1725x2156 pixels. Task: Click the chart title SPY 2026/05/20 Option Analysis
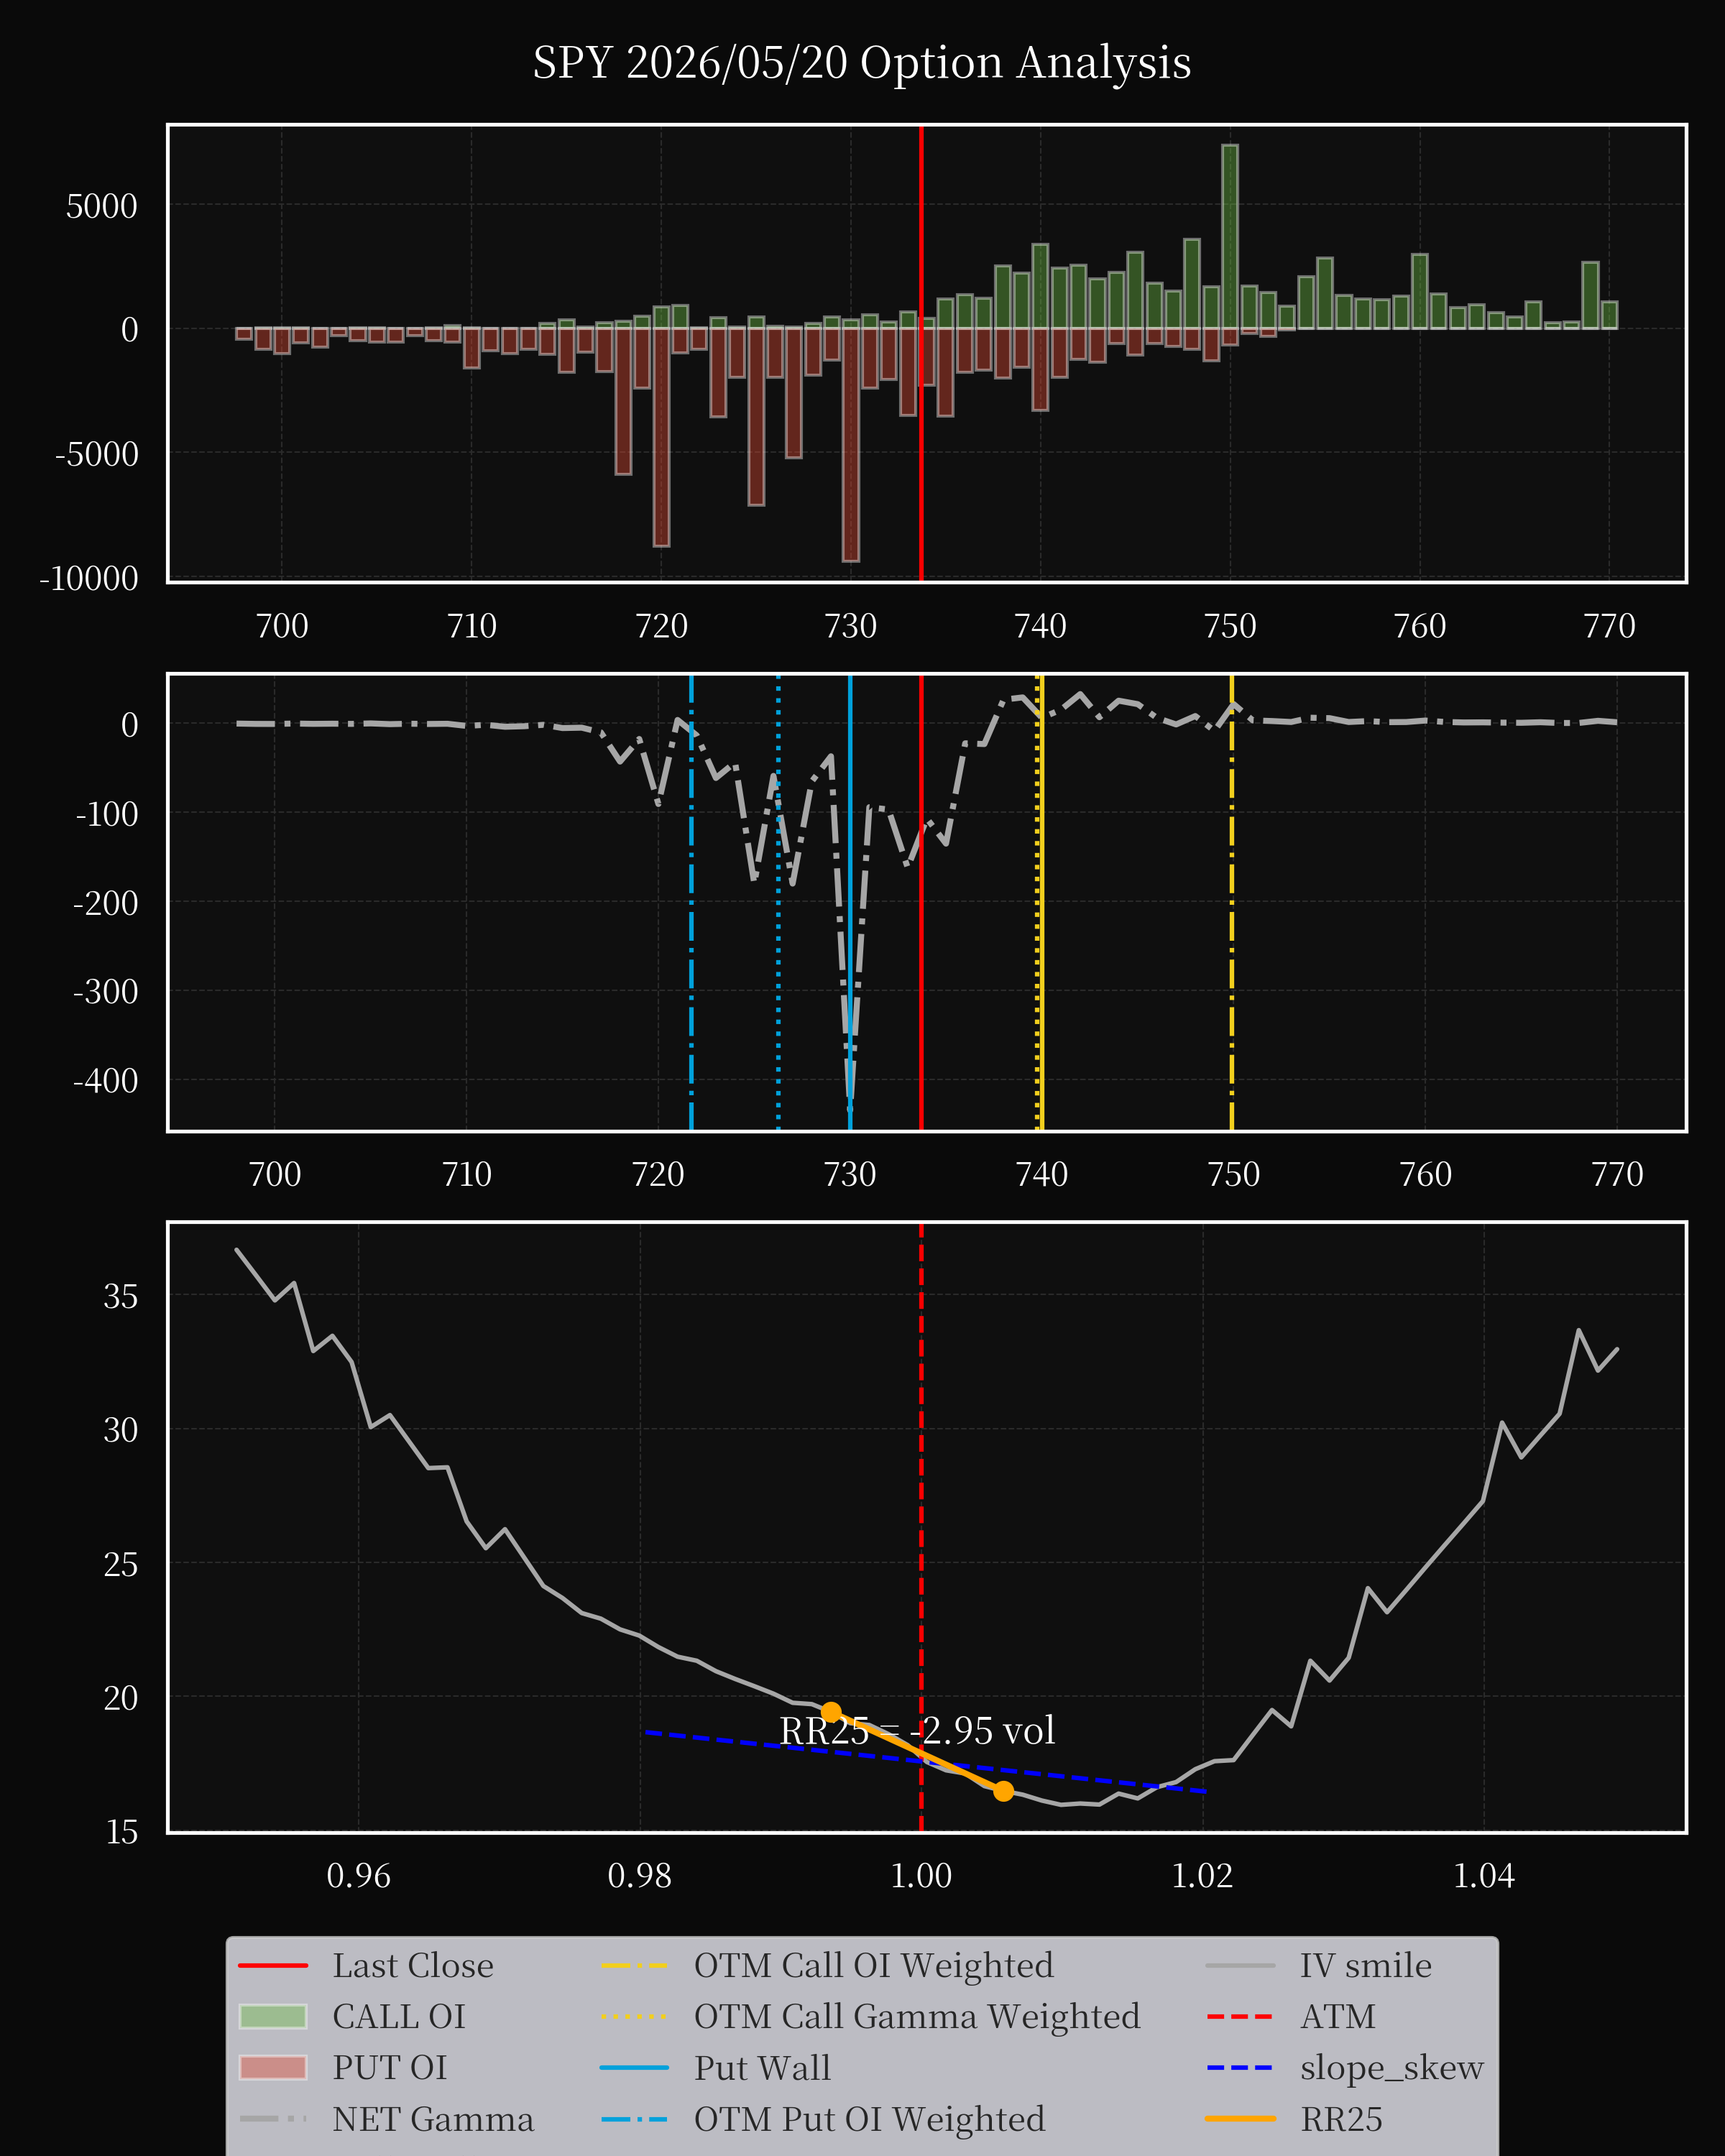point(861,63)
